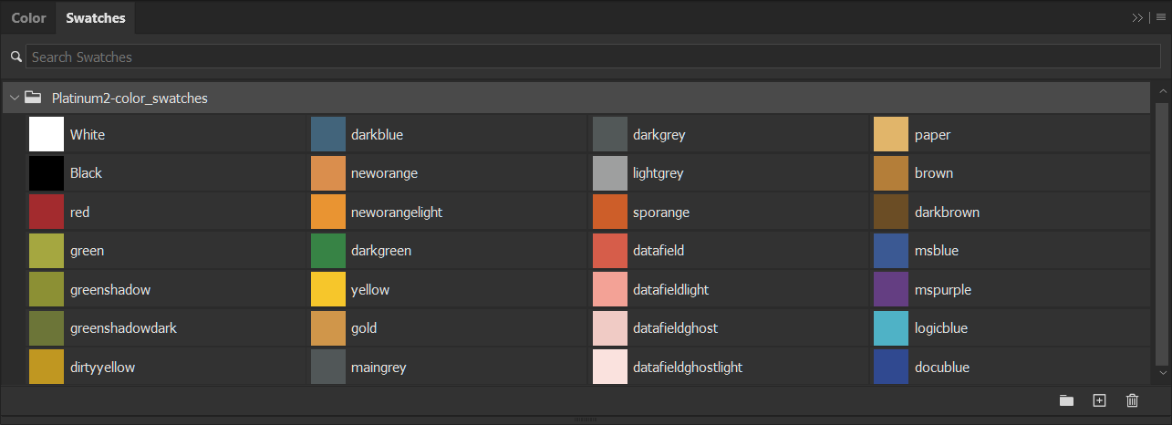
Task: Click the Platinum2-color_swatches folder icon
Action: coord(33,98)
